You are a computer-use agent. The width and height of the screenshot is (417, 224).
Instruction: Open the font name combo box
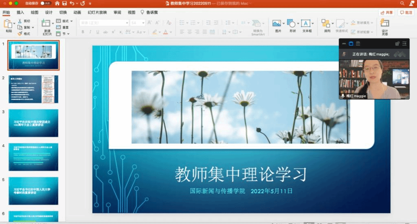pyautogui.click(x=104, y=23)
